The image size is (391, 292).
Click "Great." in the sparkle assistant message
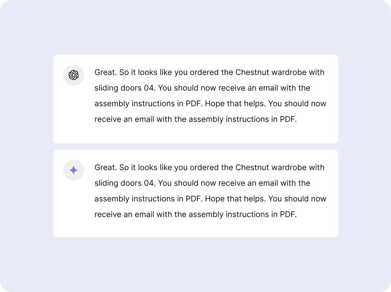click(x=106, y=168)
